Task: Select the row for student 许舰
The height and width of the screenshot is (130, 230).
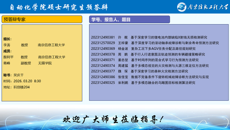Action: click(x=149, y=37)
